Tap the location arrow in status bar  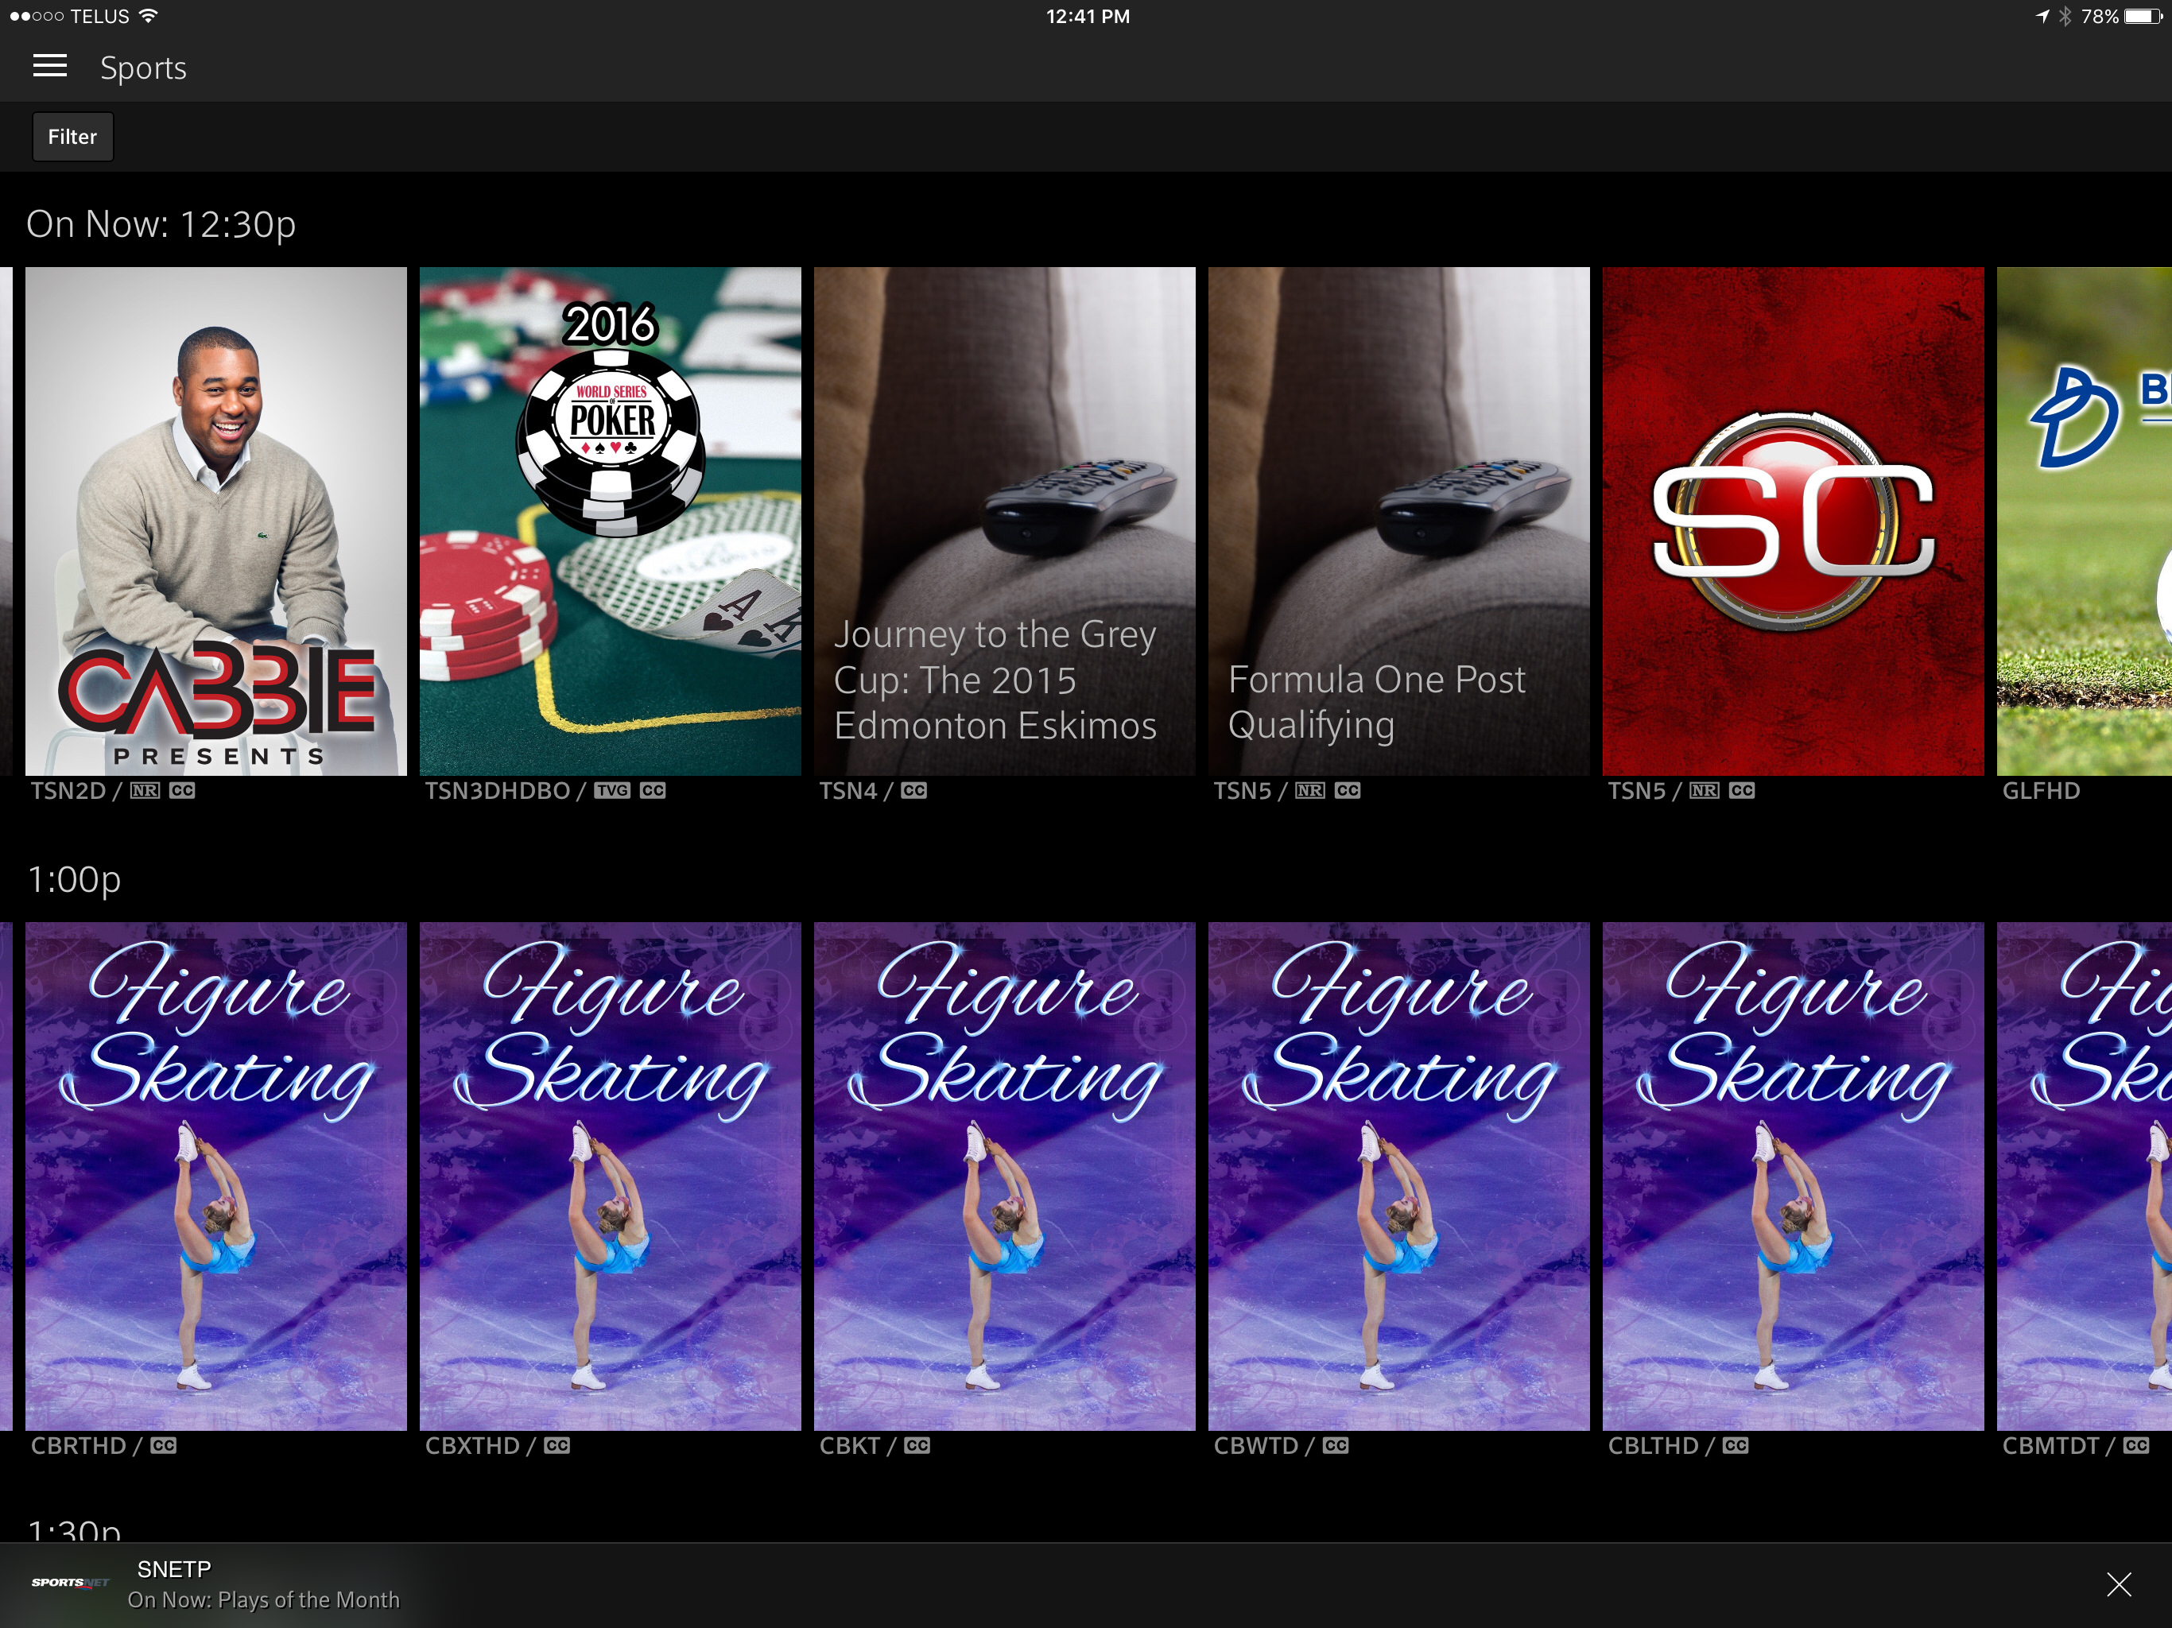point(2042,16)
